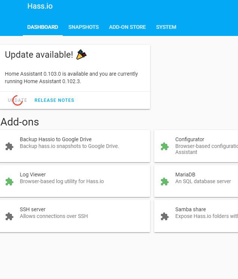The height and width of the screenshot is (279, 238).
Task: Click the party popper emoji icon
Action: [x=82, y=54]
